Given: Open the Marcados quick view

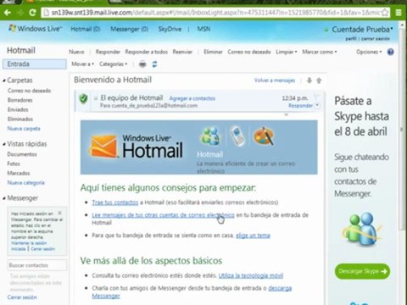Looking at the screenshot, I should tap(19, 173).
